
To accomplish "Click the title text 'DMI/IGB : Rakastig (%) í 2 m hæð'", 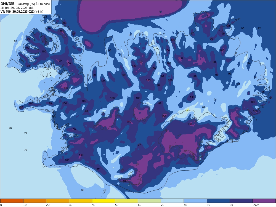I will pos(25,4).
